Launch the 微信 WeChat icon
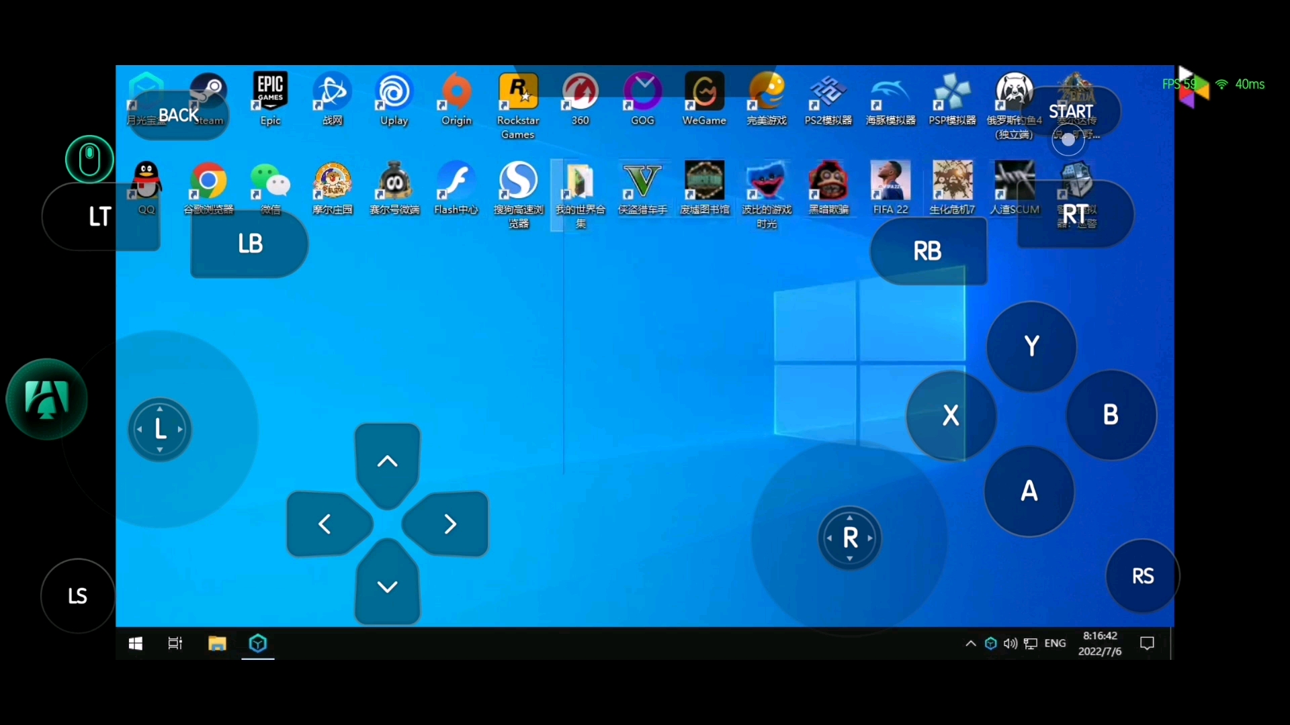This screenshot has width=1290, height=725. [270, 188]
